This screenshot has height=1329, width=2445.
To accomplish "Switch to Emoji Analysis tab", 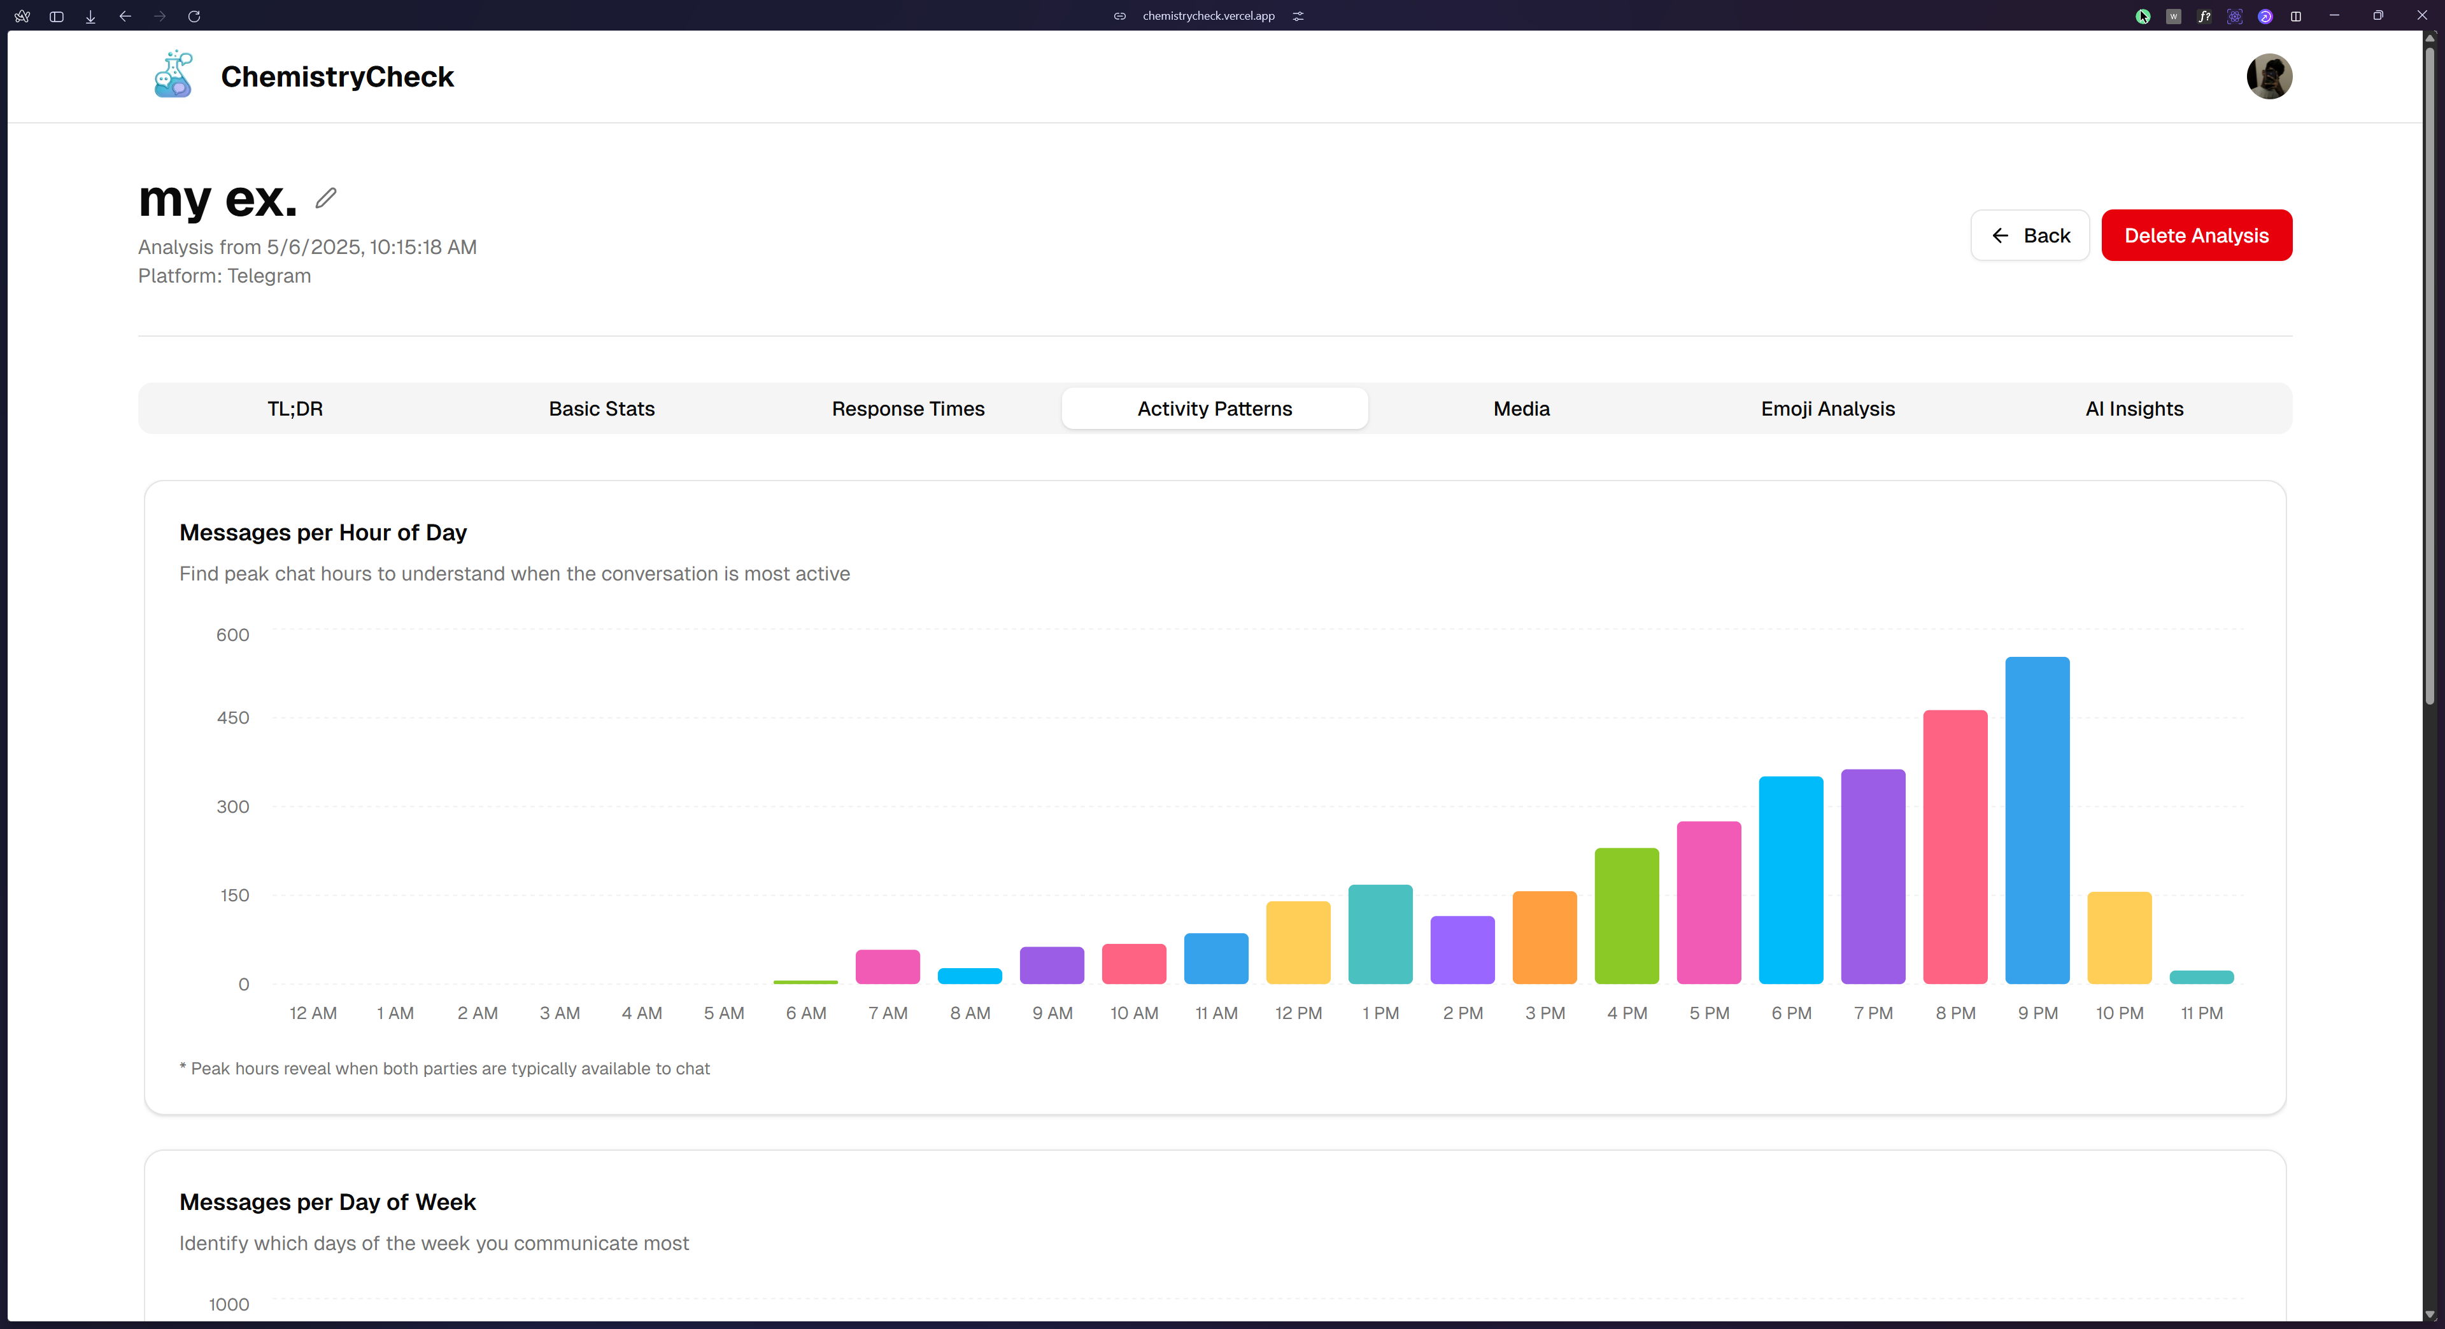I will coord(1827,409).
